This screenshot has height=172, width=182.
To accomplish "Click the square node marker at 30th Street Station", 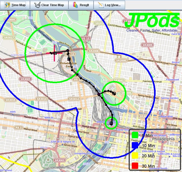I will coord(111,124).
